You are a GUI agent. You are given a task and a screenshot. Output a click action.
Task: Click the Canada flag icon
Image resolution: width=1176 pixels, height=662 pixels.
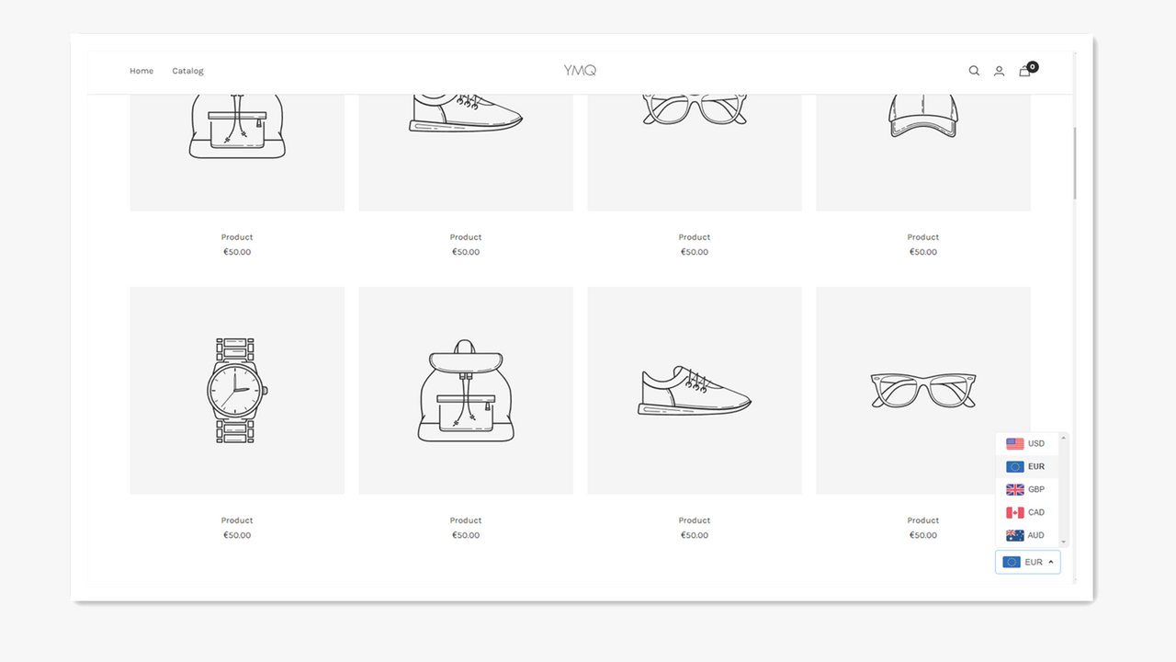1014,512
